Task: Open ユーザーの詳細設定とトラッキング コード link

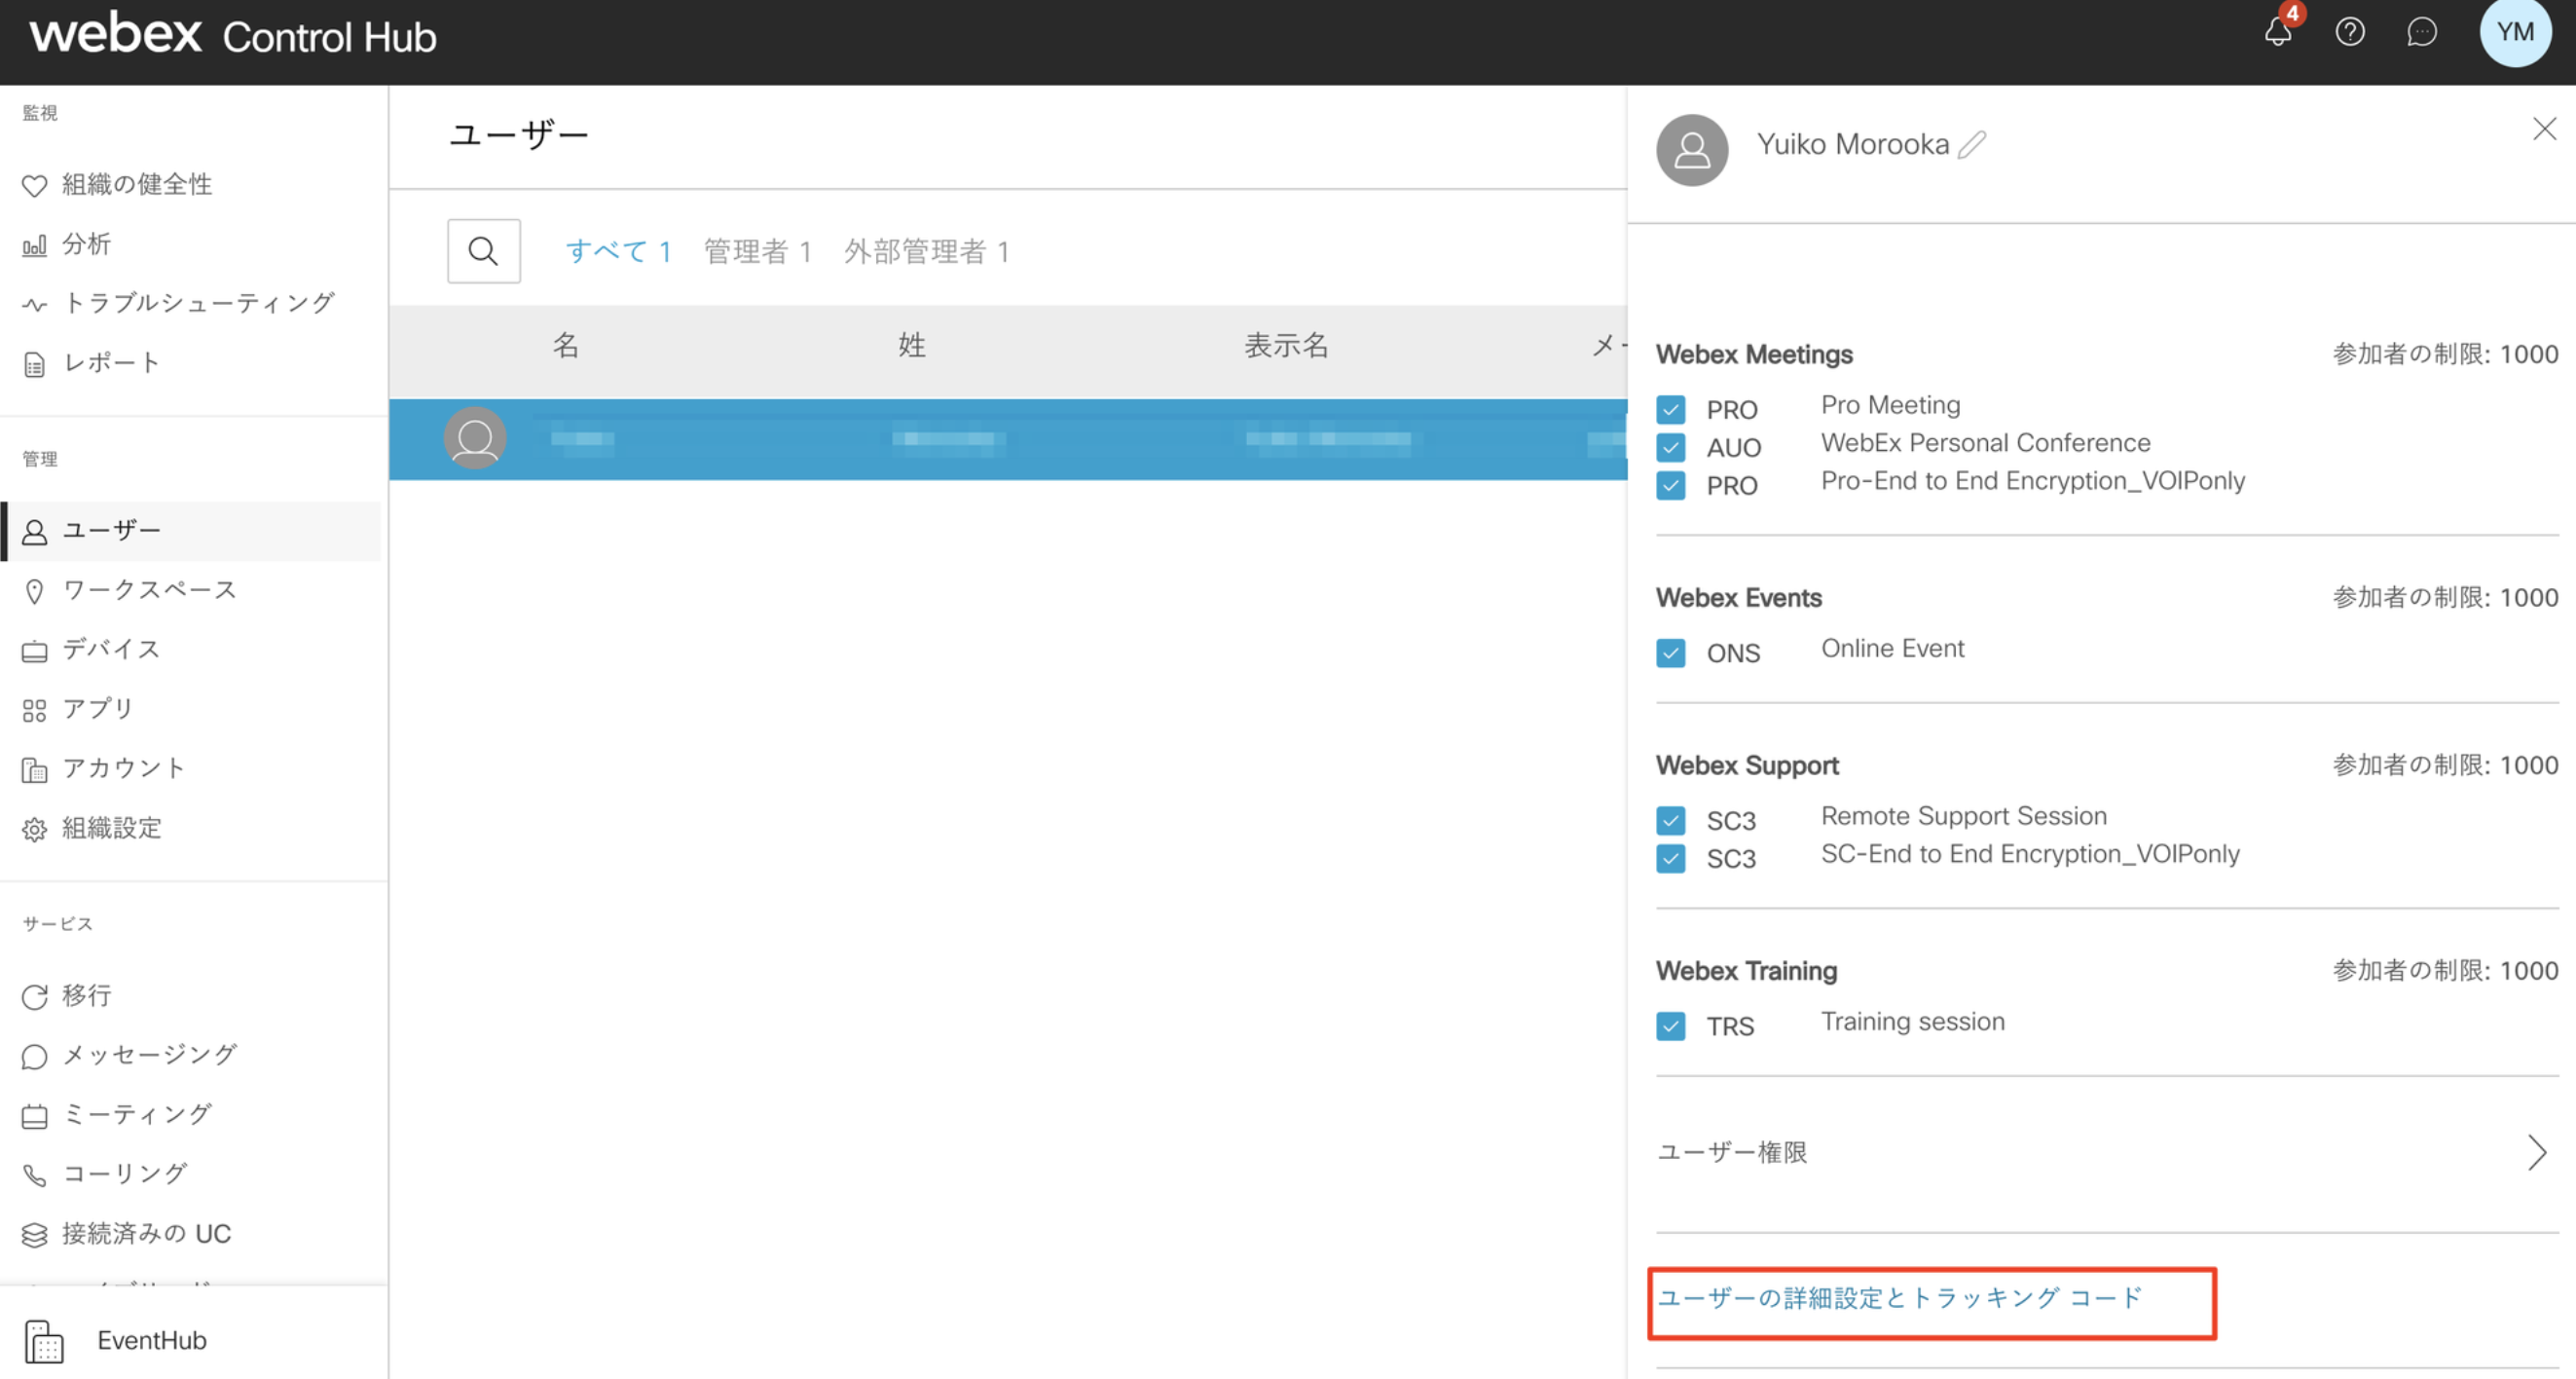Action: point(1900,1299)
